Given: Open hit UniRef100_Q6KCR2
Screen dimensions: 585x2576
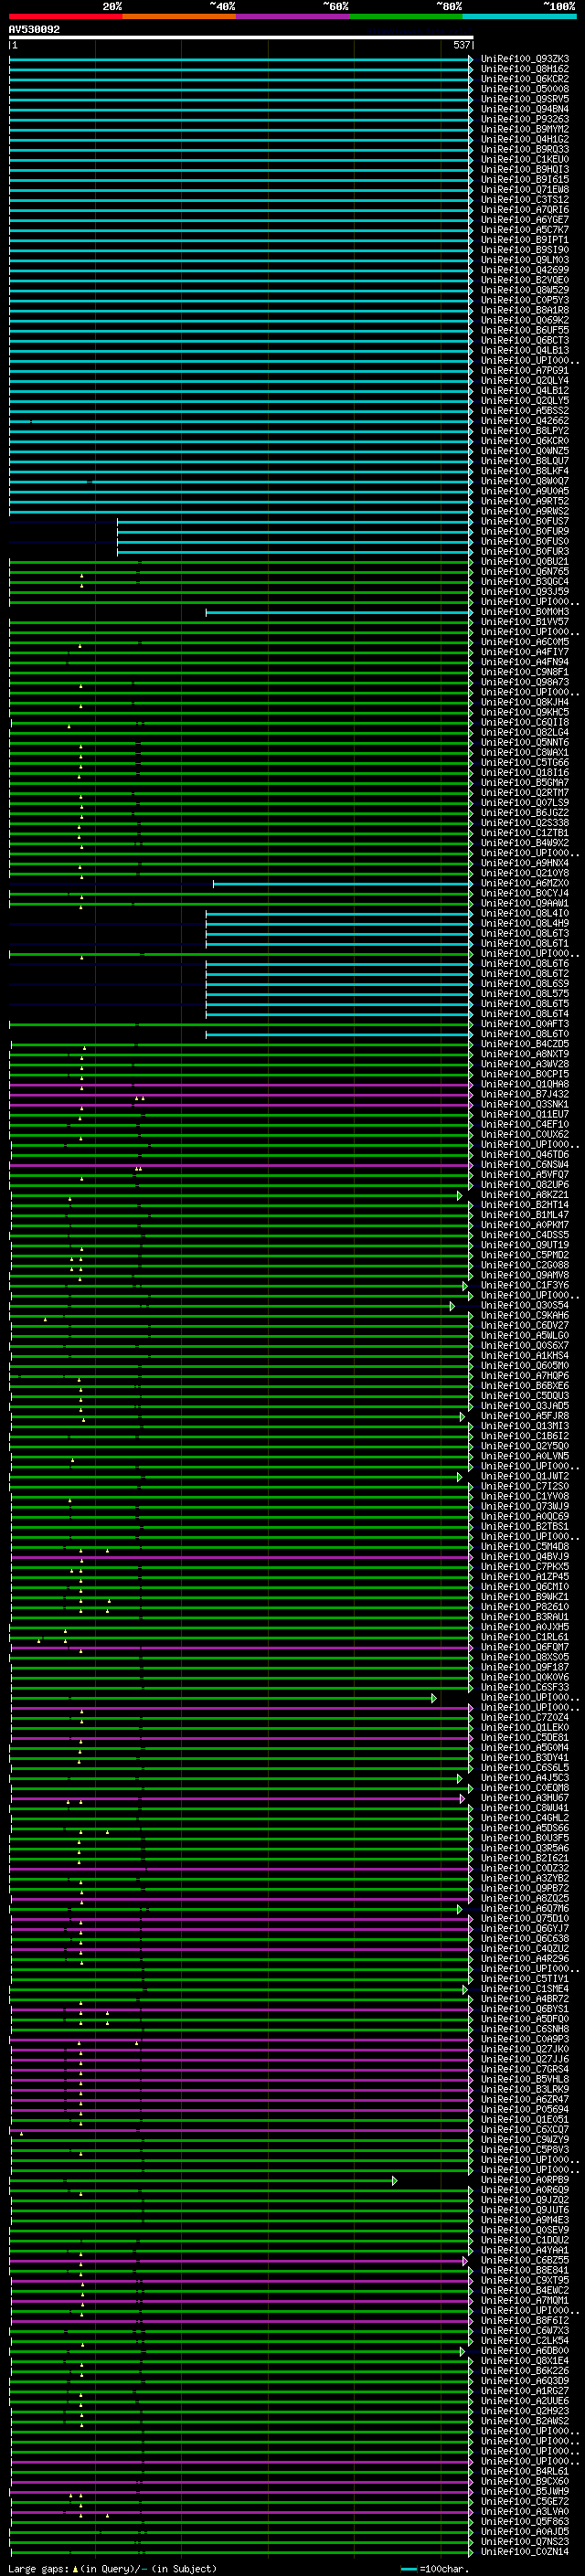Looking at the screenshot, I should (x=525, y=79).
